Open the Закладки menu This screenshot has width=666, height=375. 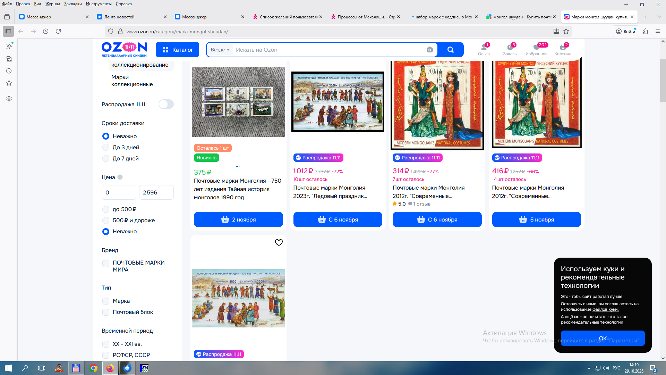[x=72, y=4]
